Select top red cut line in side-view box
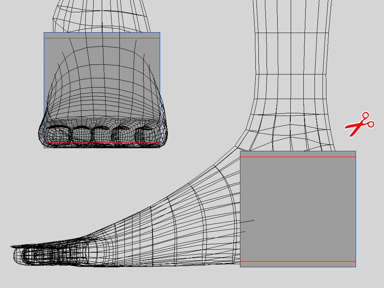Image resolution: width=384 pixels, height=288 pixels. 298,157
